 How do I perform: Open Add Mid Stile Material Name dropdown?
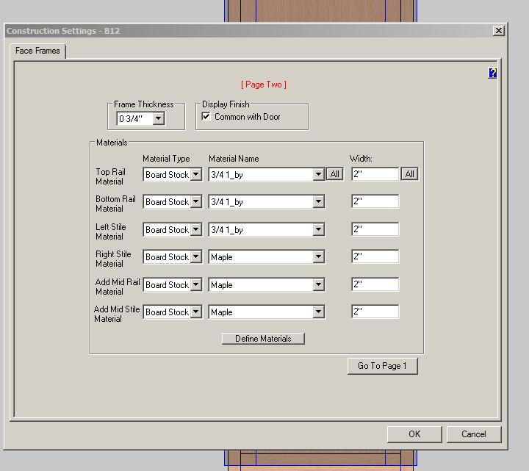pyautogui.click(x=318, y=312)
